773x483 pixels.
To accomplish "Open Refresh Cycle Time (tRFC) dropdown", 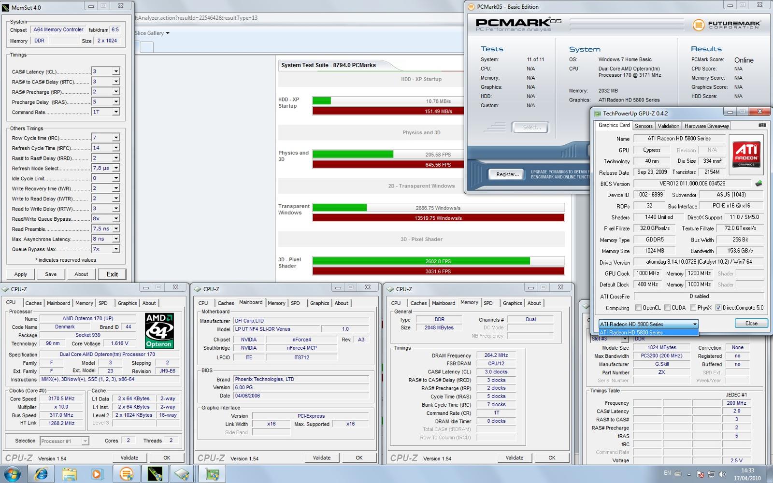I will pyautogui.click(x=116, y=148).
